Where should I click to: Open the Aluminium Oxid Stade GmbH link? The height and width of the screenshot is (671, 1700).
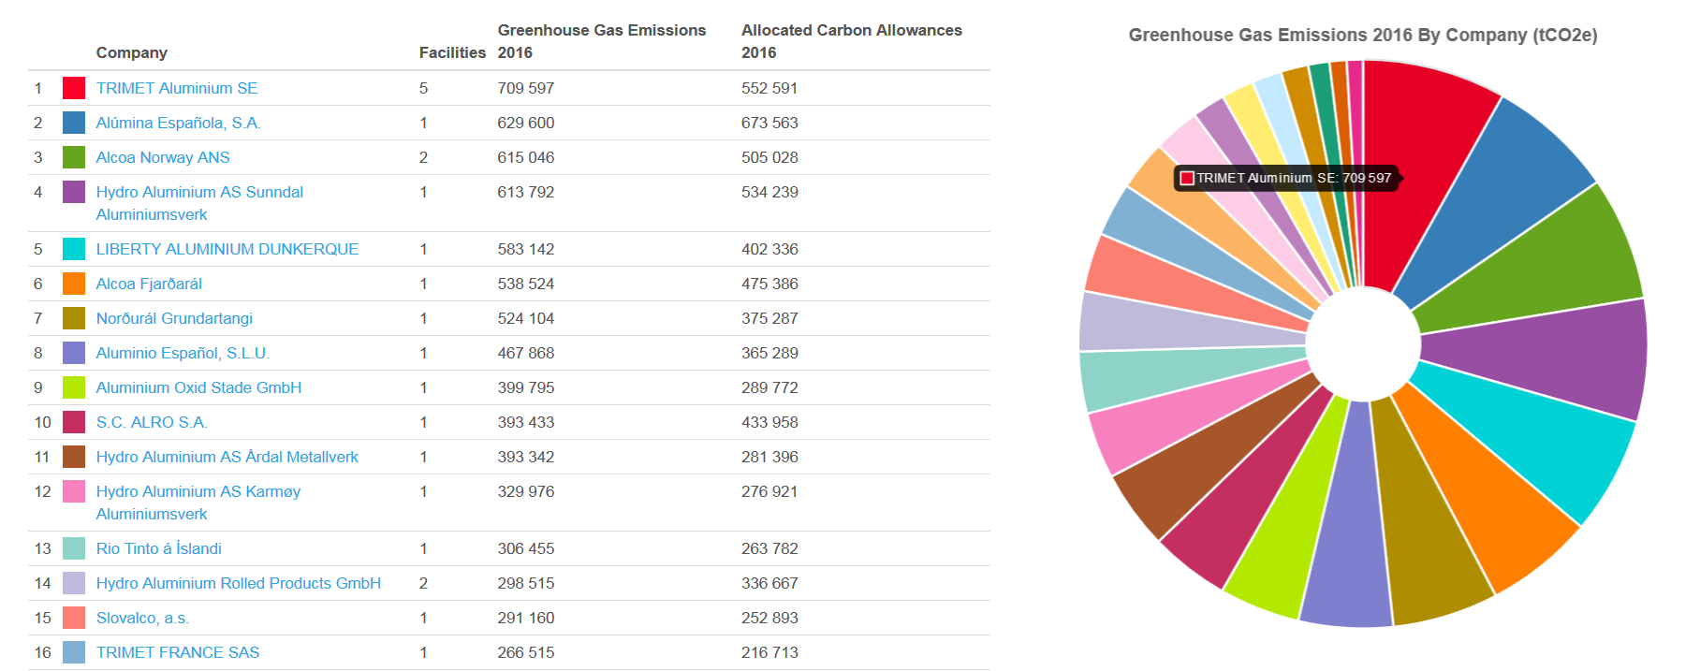click(198, 387)
